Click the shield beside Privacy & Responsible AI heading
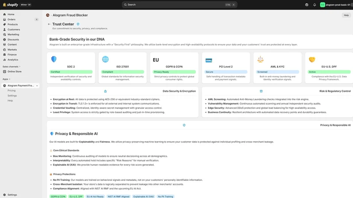353x198 pixels. pos(52,134)
